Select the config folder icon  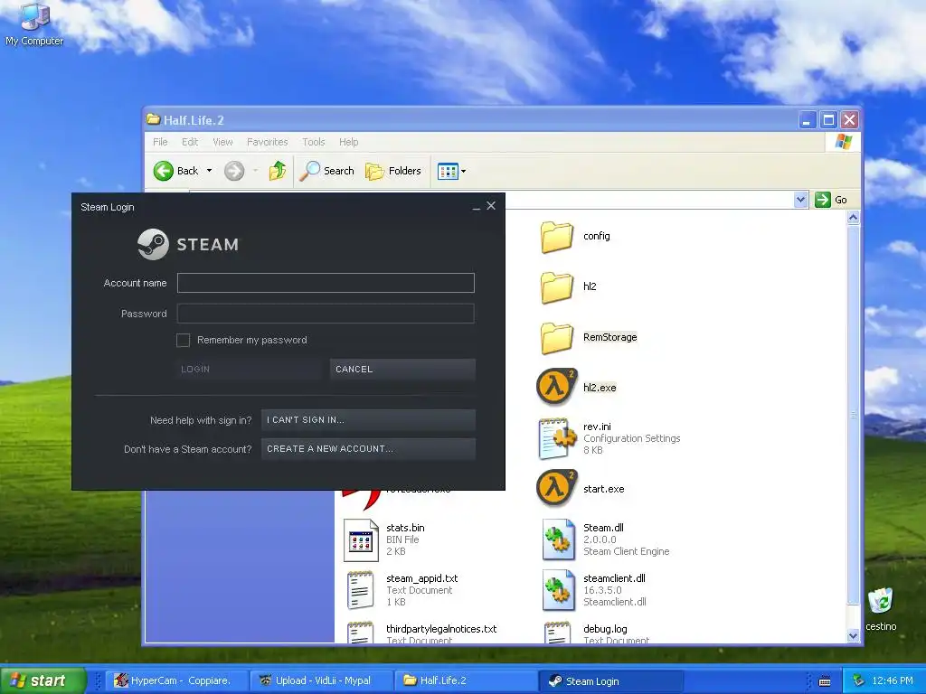click(556, 237)
